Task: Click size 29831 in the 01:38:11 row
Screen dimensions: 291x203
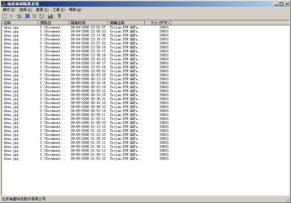Action: click(164, 146)
